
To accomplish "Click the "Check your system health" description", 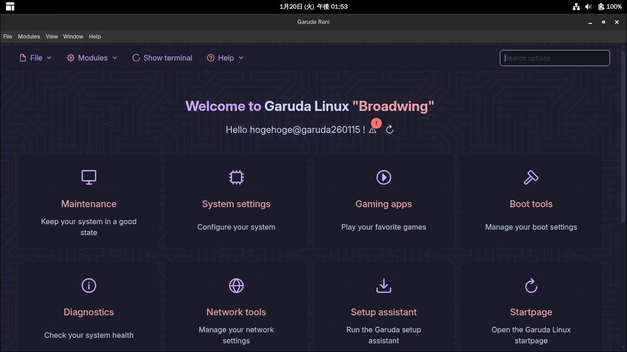I will 89,335.
